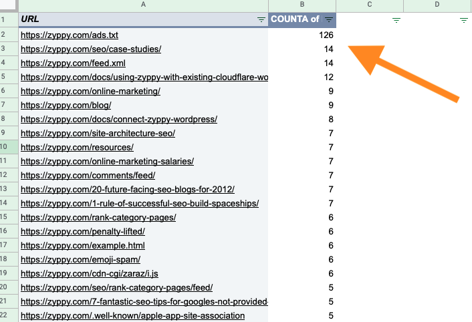Open the zyppy.com/ads.txt link

[x=70, y=35]
